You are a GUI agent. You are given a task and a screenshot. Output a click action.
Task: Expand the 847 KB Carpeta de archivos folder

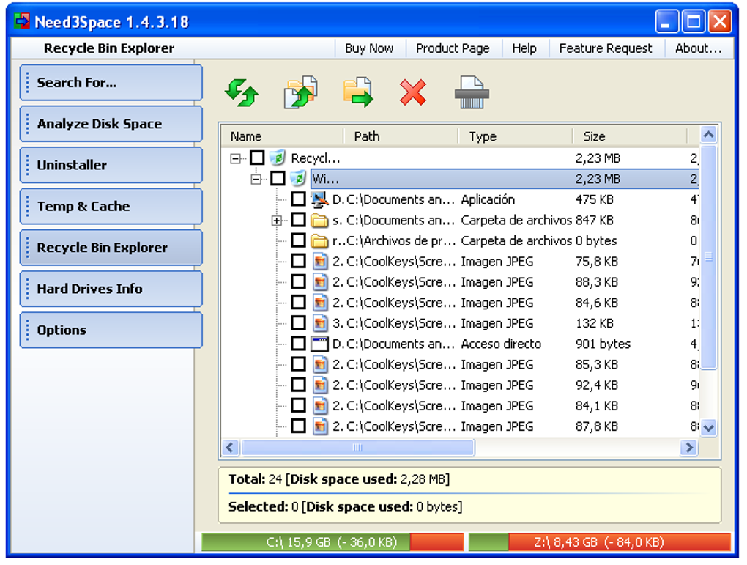(276, 221)
